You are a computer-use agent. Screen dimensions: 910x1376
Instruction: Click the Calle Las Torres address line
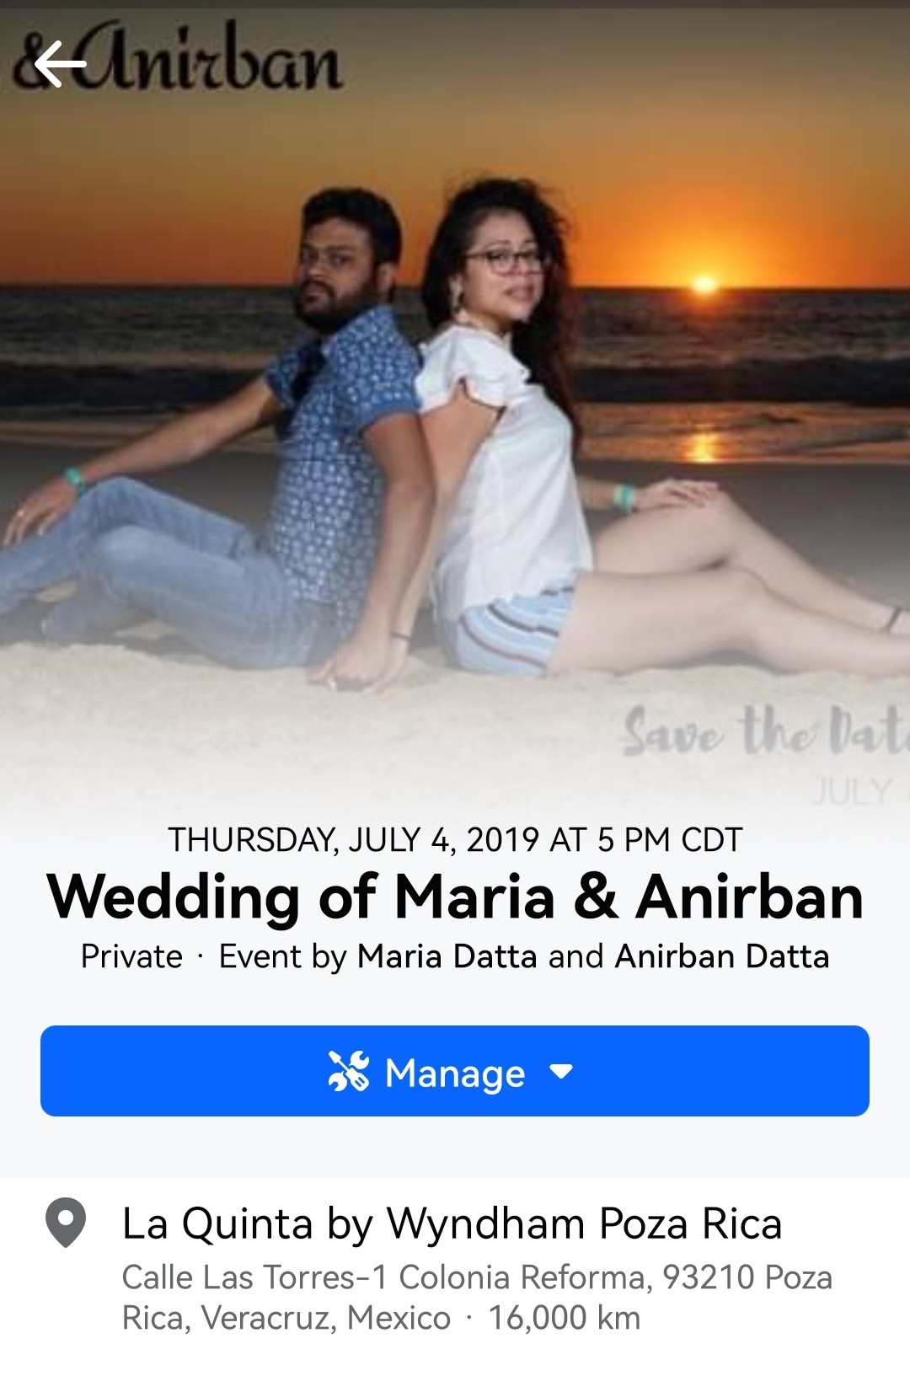477,1298
